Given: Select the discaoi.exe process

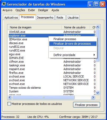Looking at the screenshot, I should point(29,43).
